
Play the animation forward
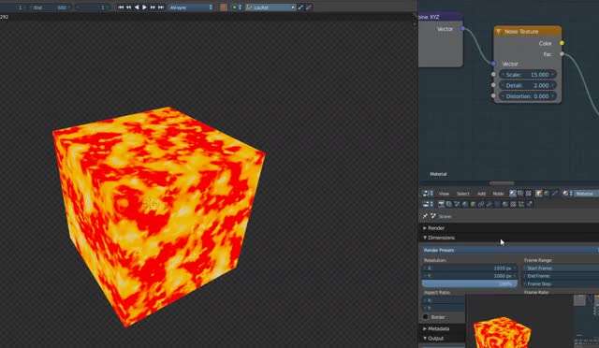(145, 7)
